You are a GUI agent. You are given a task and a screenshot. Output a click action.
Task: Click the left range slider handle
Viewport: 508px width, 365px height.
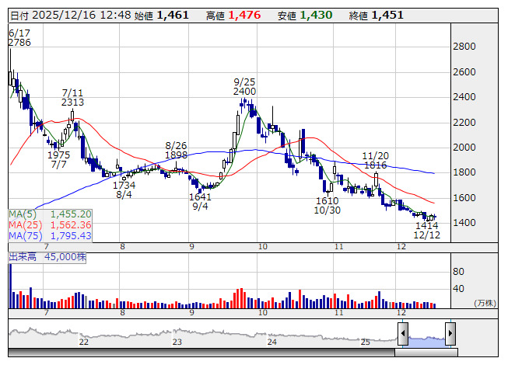pos(403,334)
